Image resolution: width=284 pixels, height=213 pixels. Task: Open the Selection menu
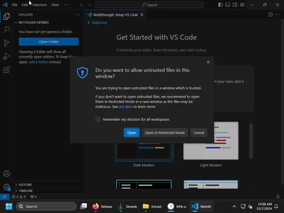39,5
